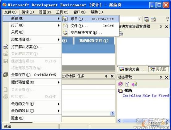Click the Open Solution icon beside 打开解决方案
171x130 pixels.
6,47
